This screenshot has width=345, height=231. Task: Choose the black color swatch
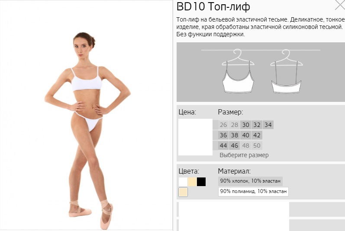(201, 182)
